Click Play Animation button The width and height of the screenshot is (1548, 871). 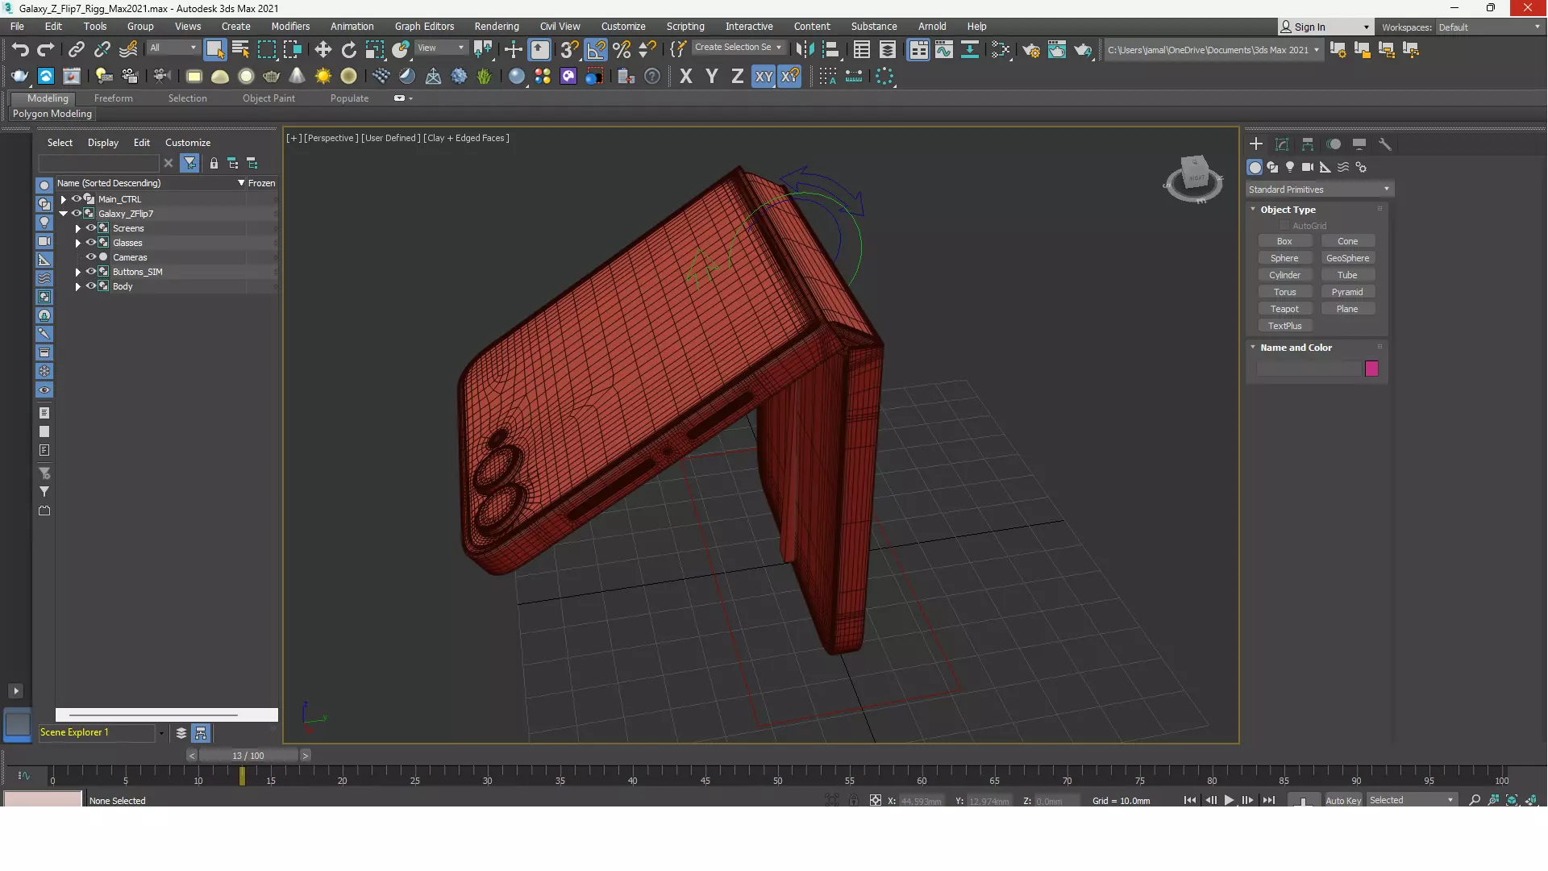(1229, 801)
